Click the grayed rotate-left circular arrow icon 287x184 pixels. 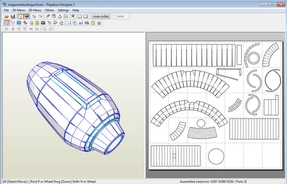tap(44, 29)
